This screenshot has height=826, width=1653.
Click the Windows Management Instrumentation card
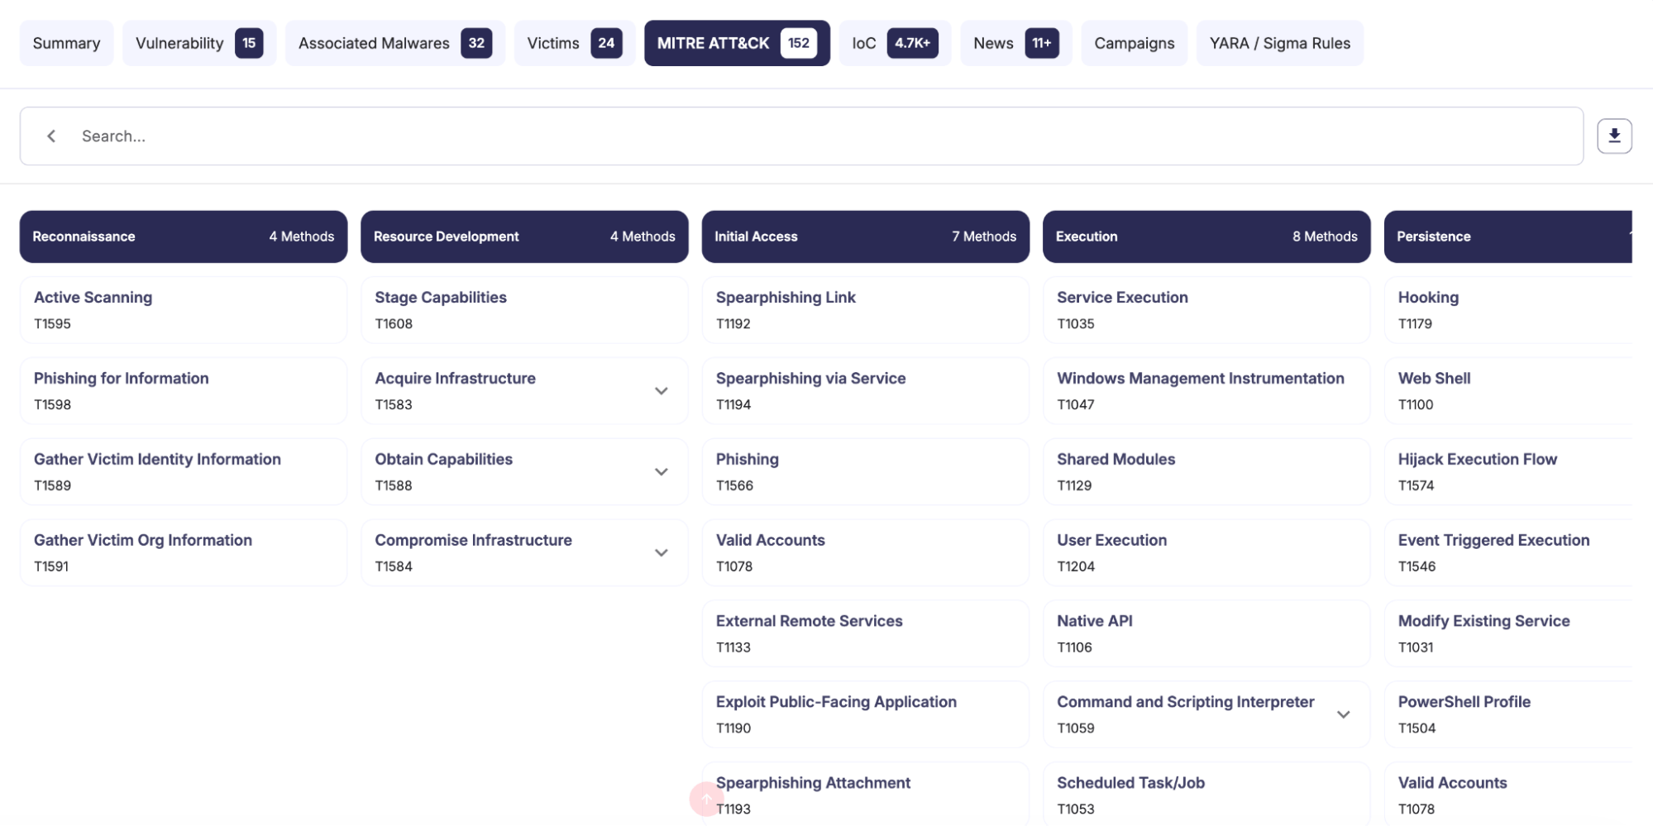click(x=1206, y=391)
